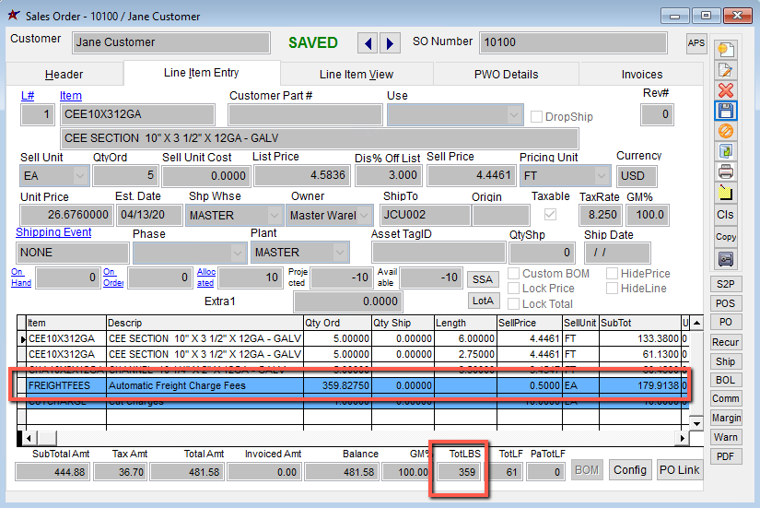Screen dimensions: 760x508
Task: Click the QtyOrd field showing 5
Action: pos(125,176)
